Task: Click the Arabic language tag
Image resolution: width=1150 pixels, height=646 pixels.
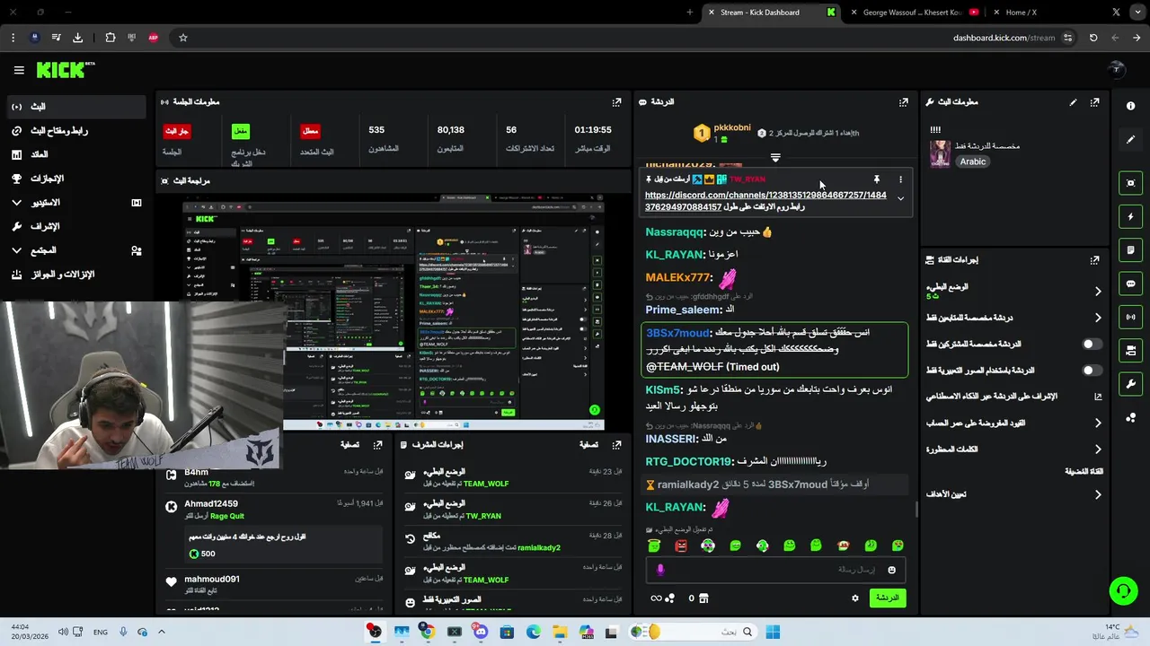Action: pos(972,161)
